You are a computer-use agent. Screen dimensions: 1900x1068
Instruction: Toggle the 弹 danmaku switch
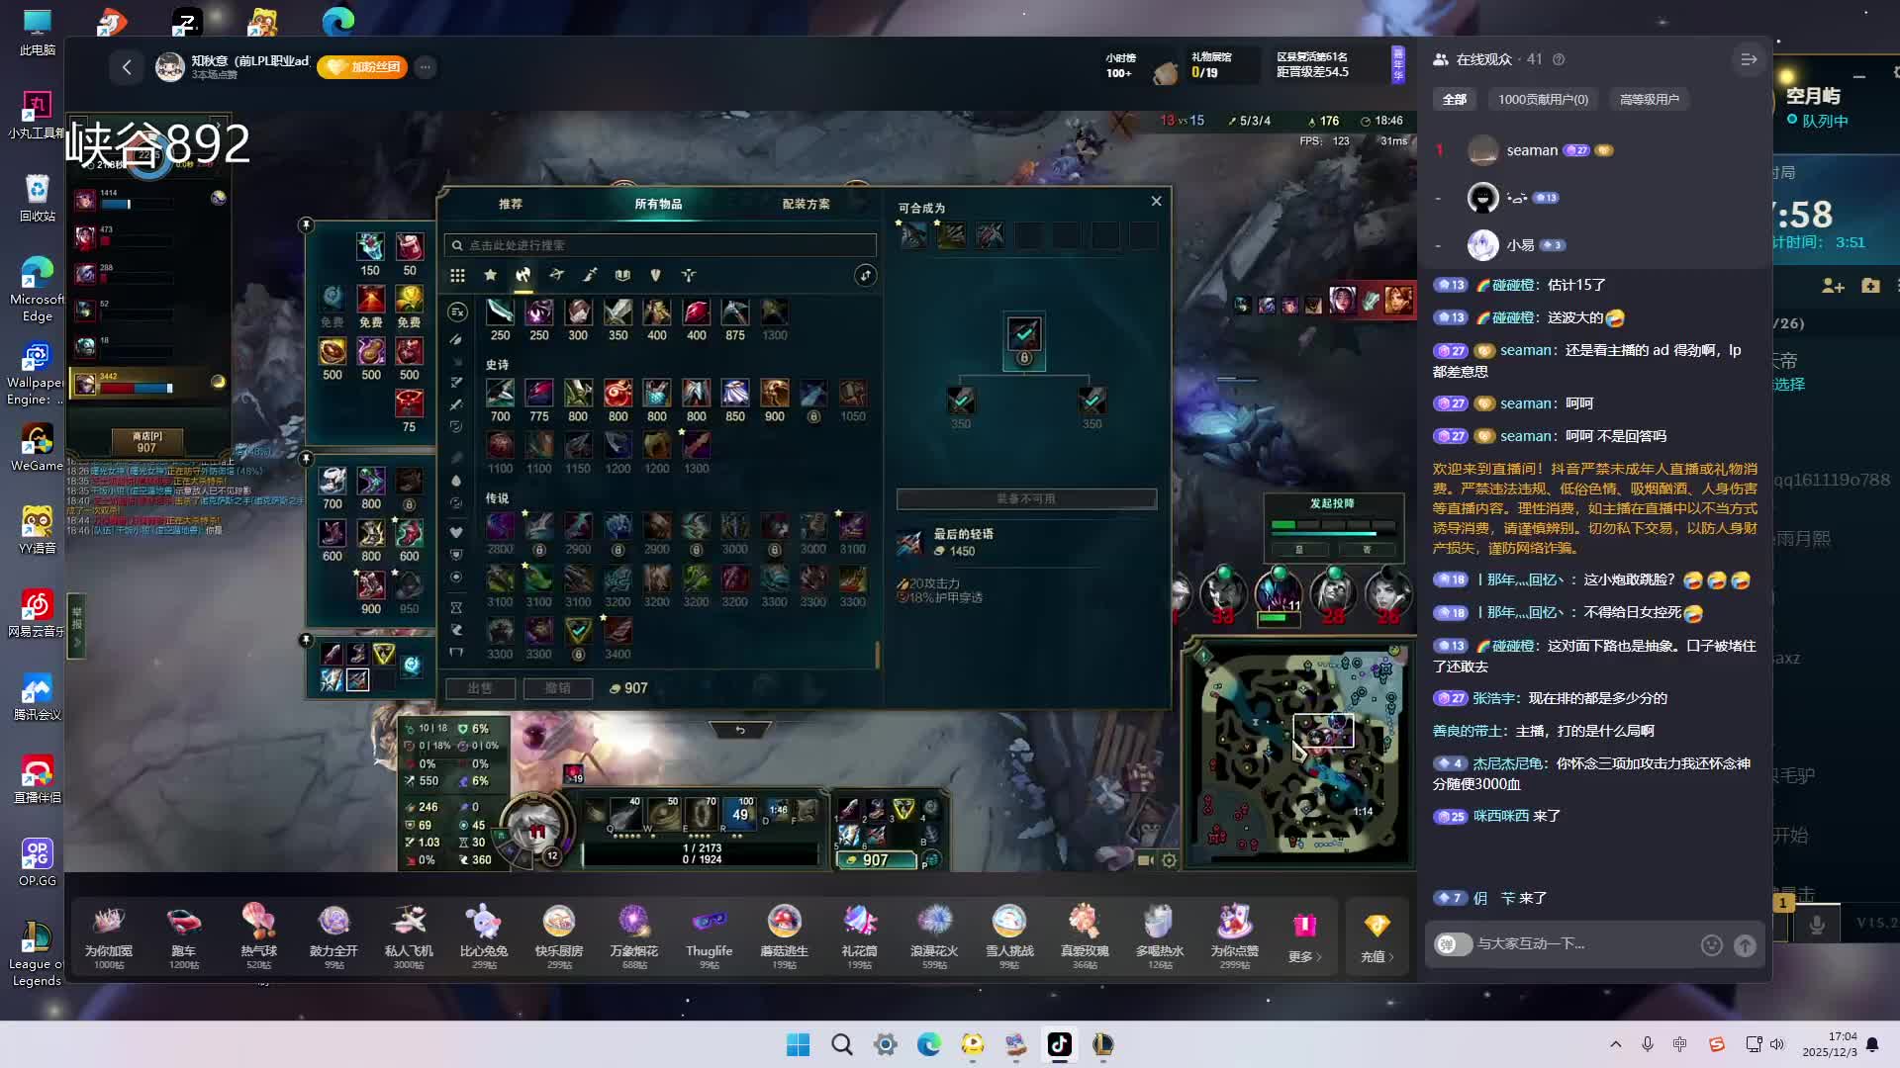tap(1452, 944)
